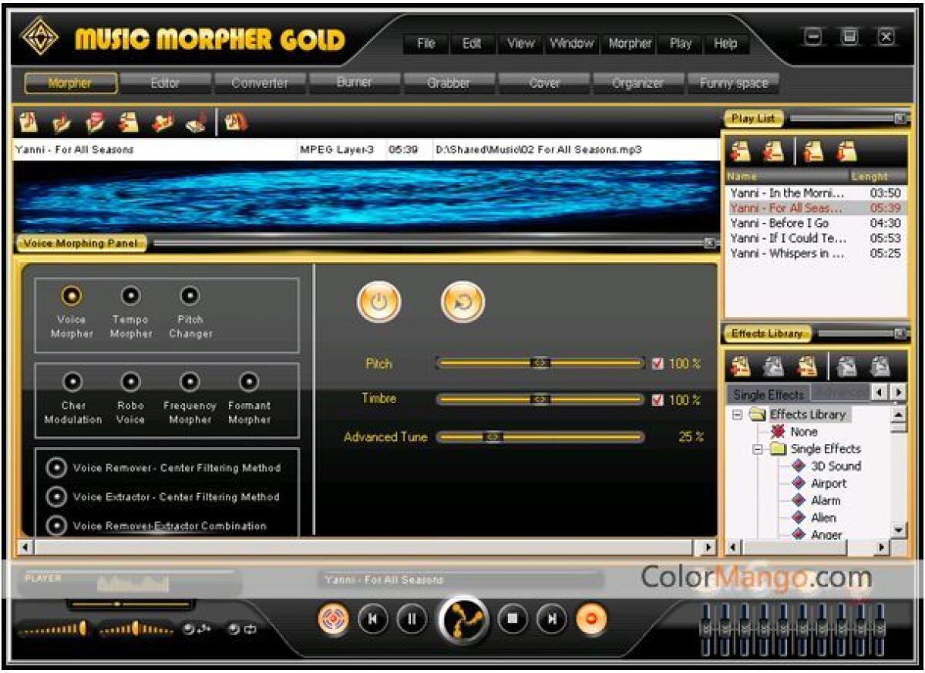Remove selected song from Play List
925x673 pixels.
[x=773, y=150]
